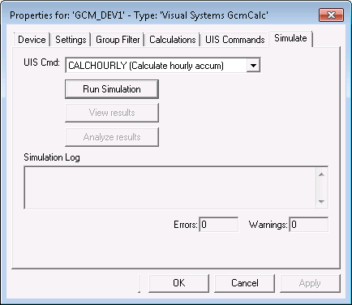The height and width of the screenshot is (305, 352).
Task: Click the 'Warnings:' label
Action: pos(268,225)
